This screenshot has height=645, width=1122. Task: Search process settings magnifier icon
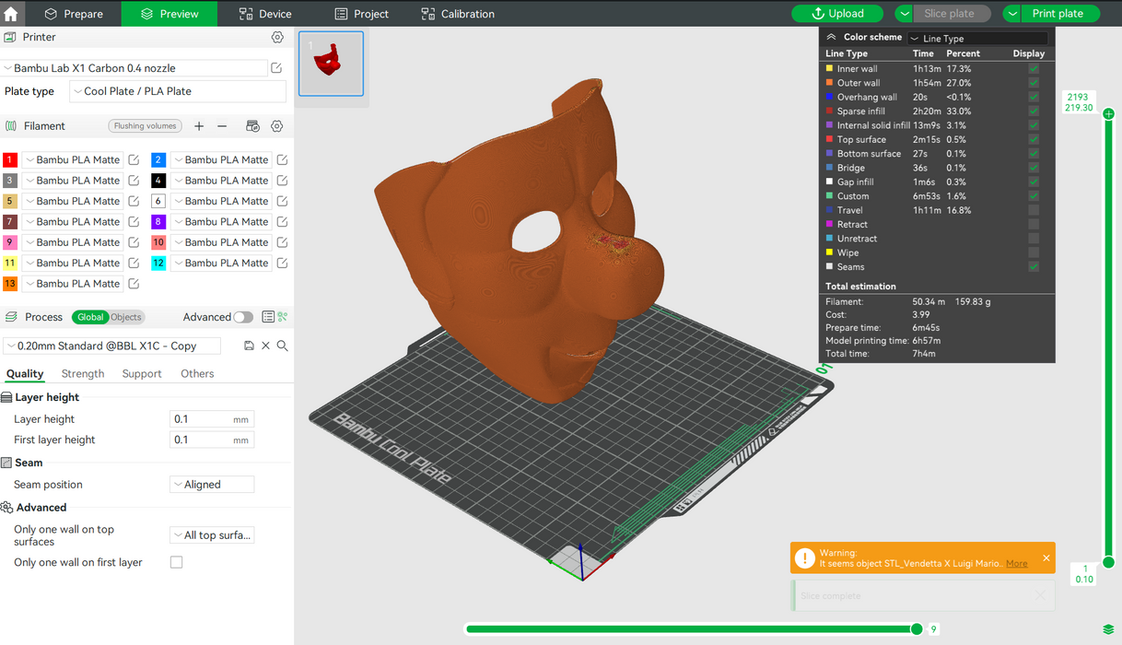click(x=283, y=346)
